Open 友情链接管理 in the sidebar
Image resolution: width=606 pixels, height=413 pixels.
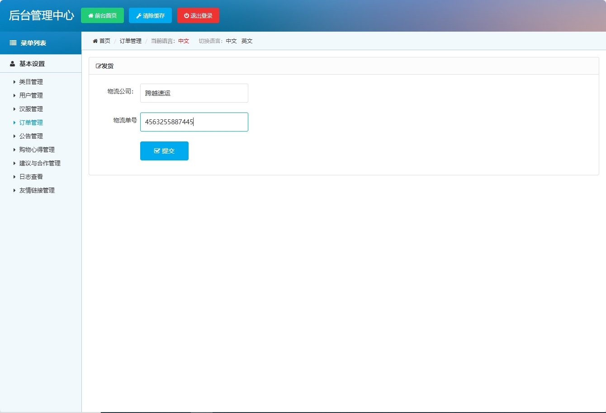point(37,190)
